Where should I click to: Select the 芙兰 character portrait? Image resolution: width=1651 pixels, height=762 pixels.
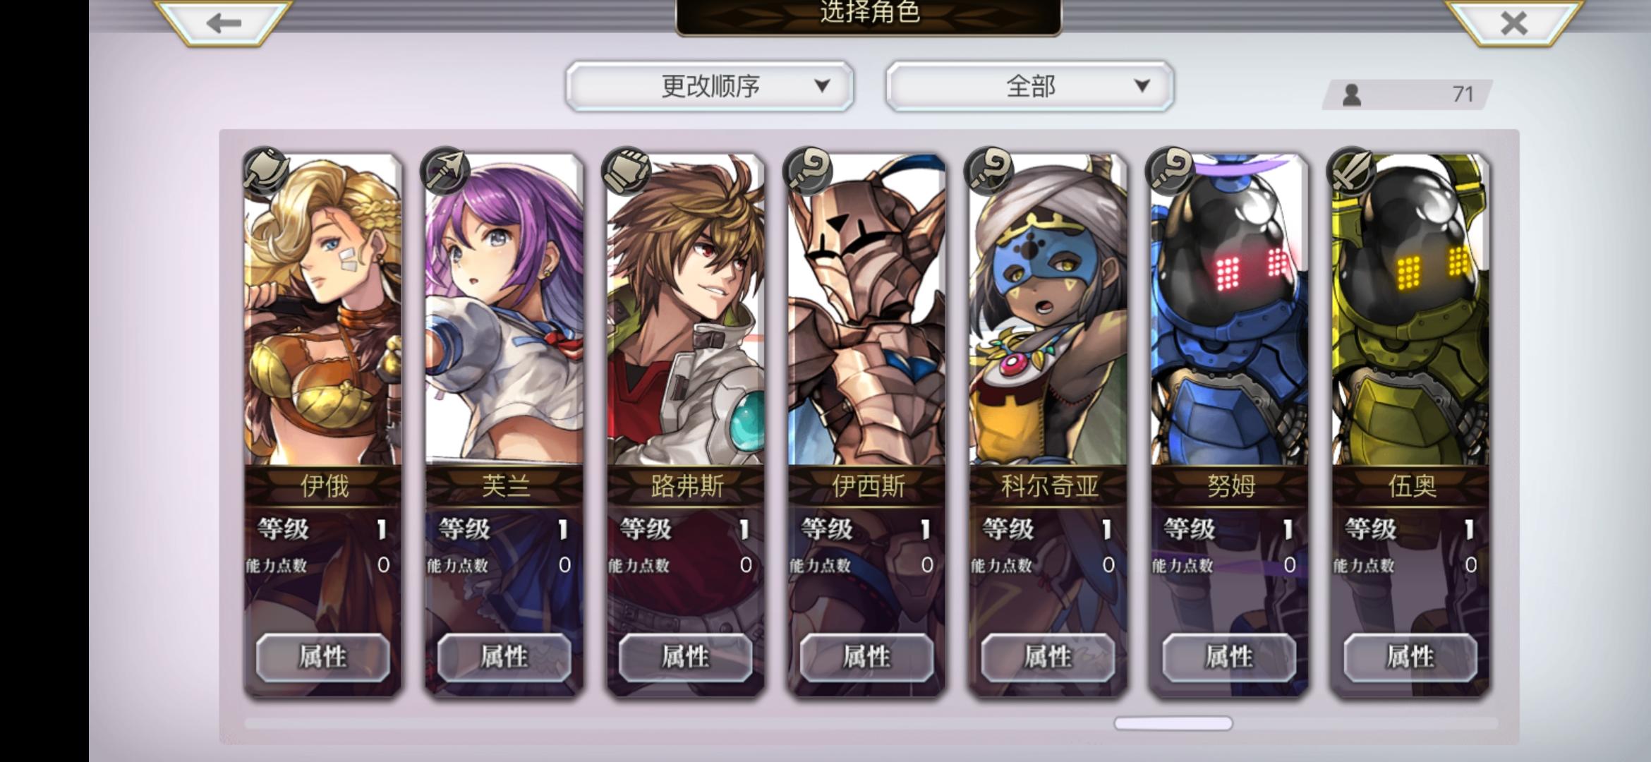[x=504, y=310]
